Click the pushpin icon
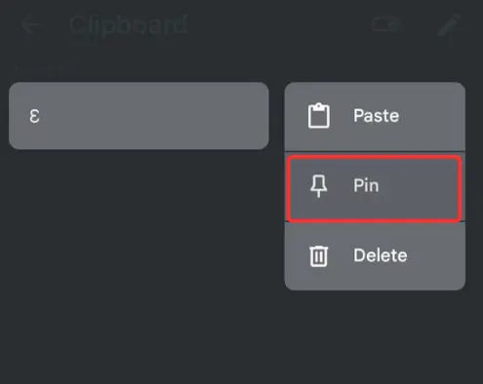483x384 pixels. [319, 186]
